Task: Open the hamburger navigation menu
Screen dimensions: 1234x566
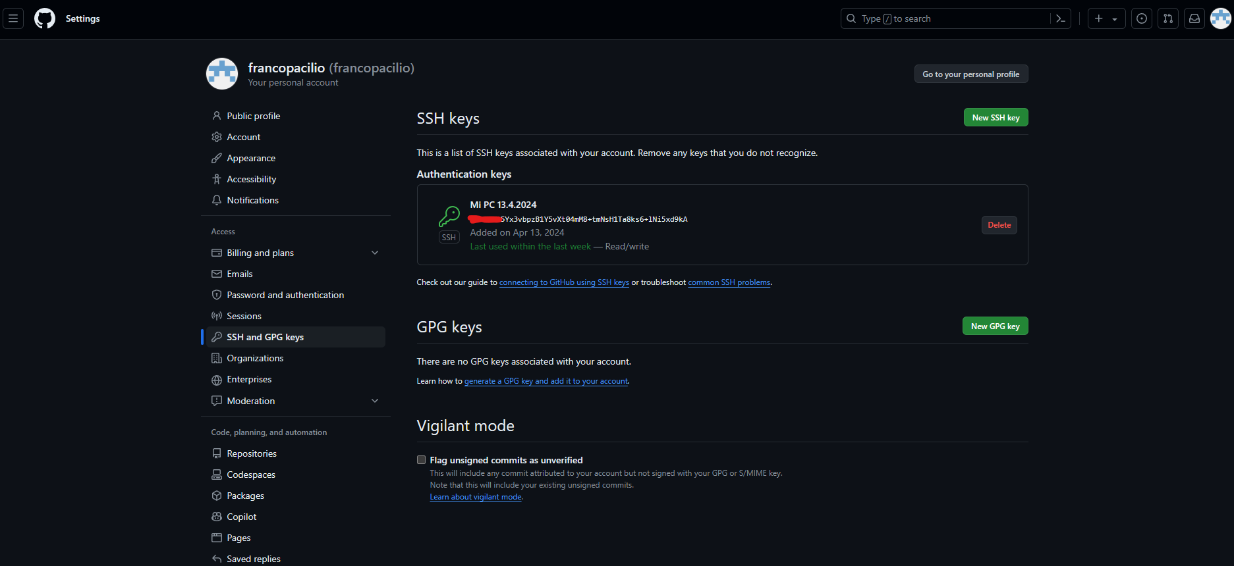Action: [13, 18]
